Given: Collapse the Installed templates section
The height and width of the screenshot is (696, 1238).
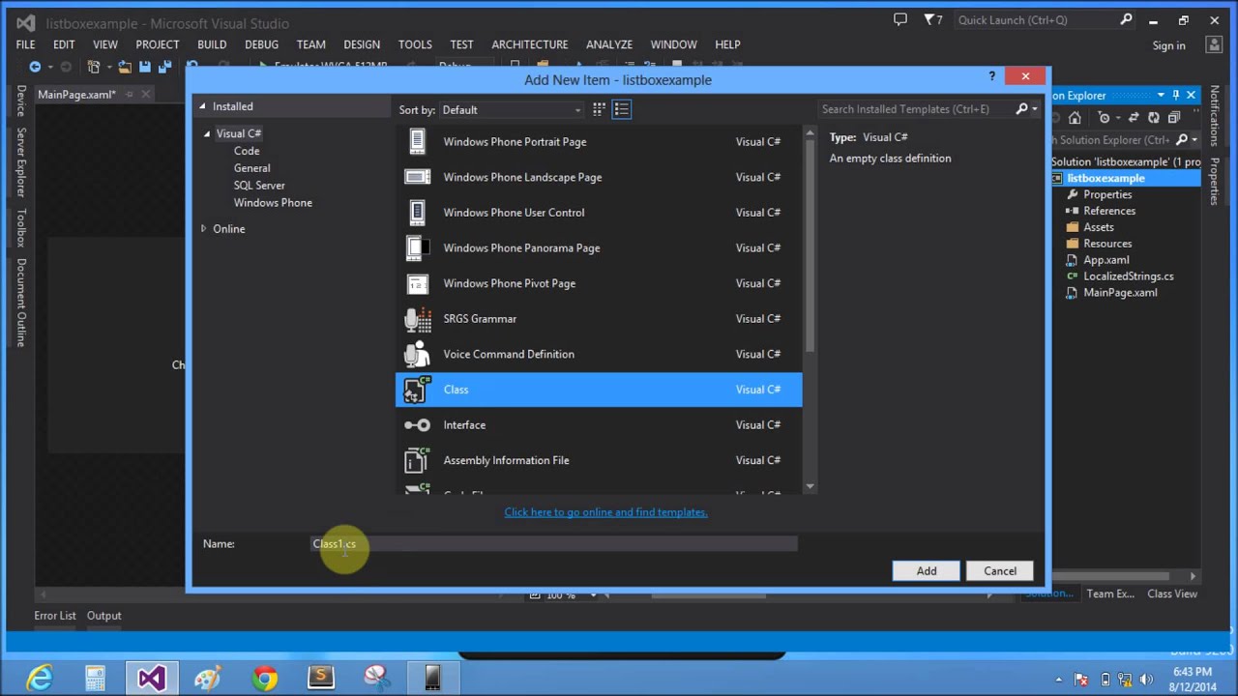Looking at the screenshot, I should (x=202, y=106).
